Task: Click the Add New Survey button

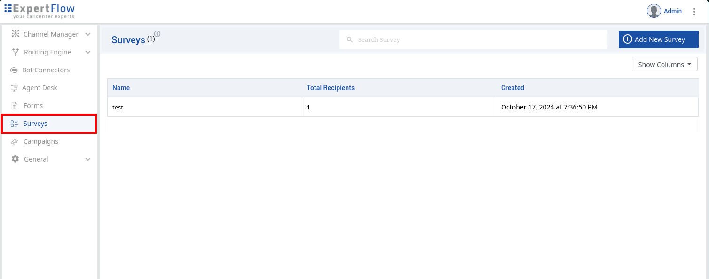Action: (x=658, y=39)
